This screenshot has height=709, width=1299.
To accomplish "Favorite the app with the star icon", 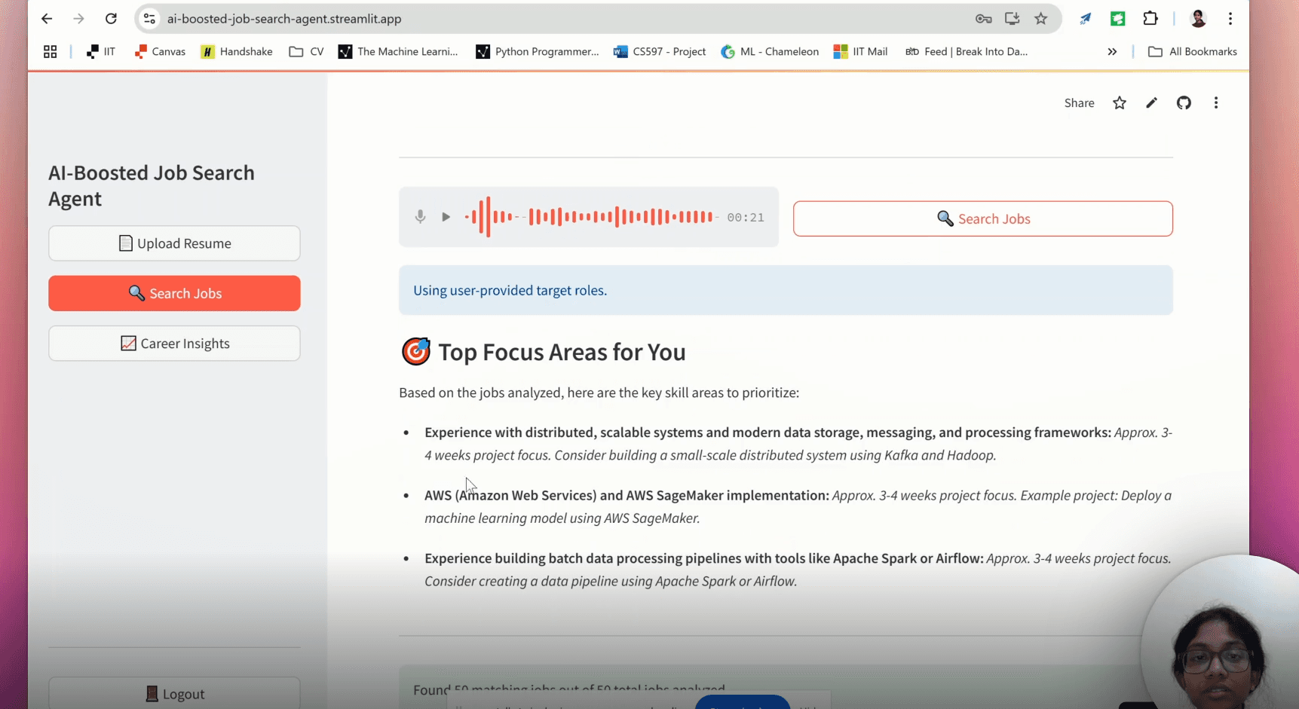I will point(1120,103).
